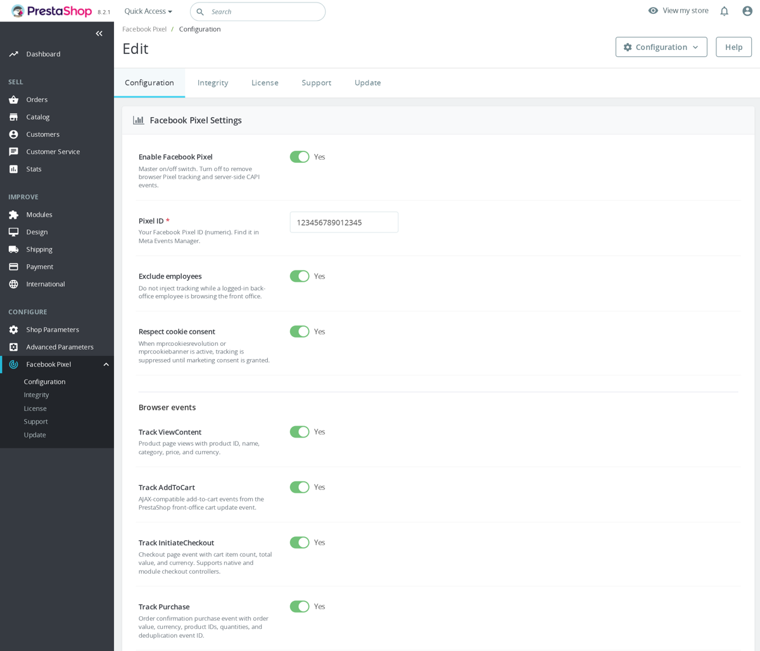Toggle Respect cookie consent switch

coord(300,332)
